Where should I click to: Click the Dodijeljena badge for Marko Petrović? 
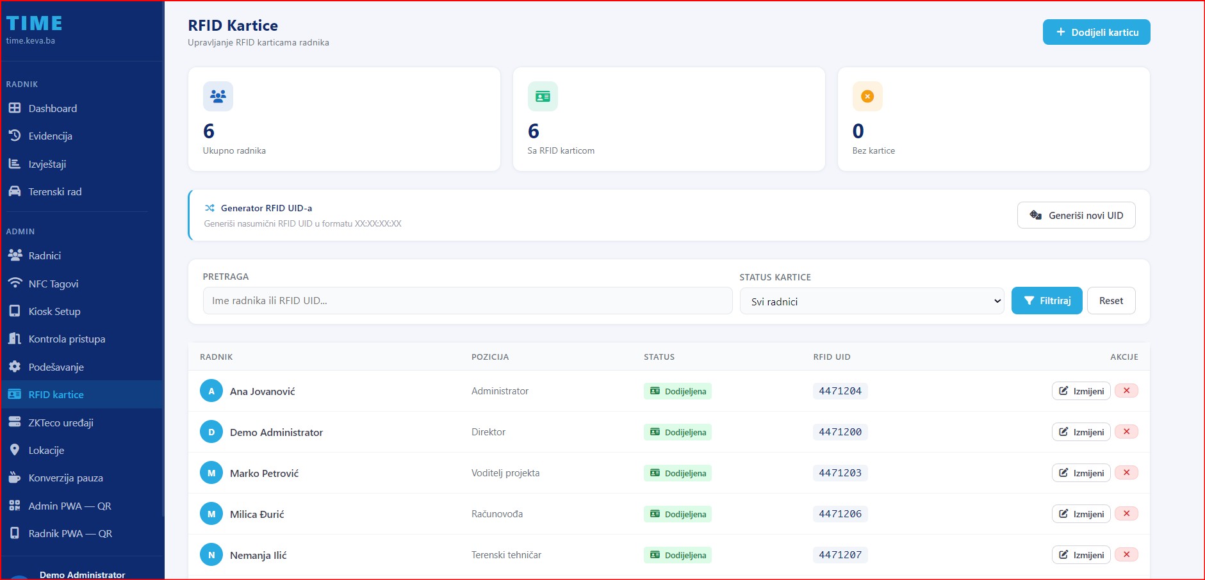(678, 473)
